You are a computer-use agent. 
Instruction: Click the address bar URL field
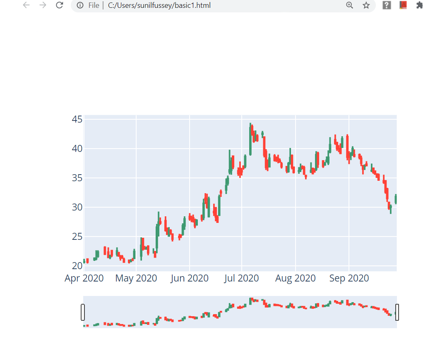159,5
